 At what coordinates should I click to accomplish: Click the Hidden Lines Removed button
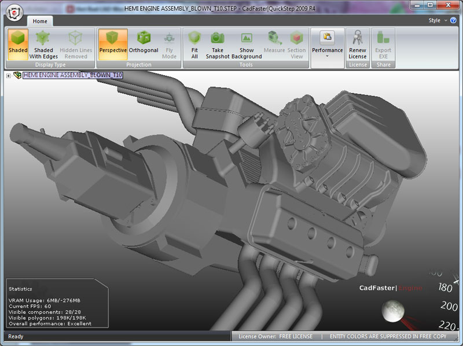tap(76, 44)
